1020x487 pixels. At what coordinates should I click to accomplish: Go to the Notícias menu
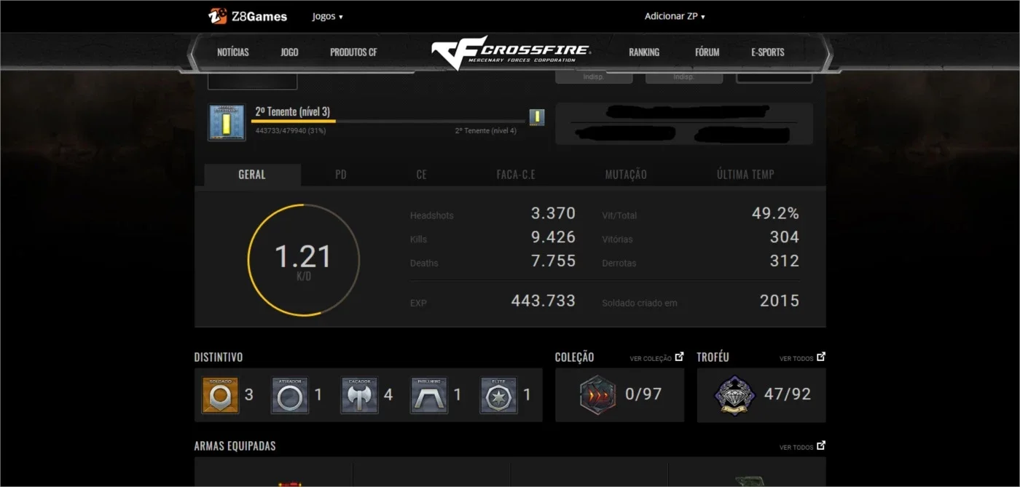(x=233, y=52)
